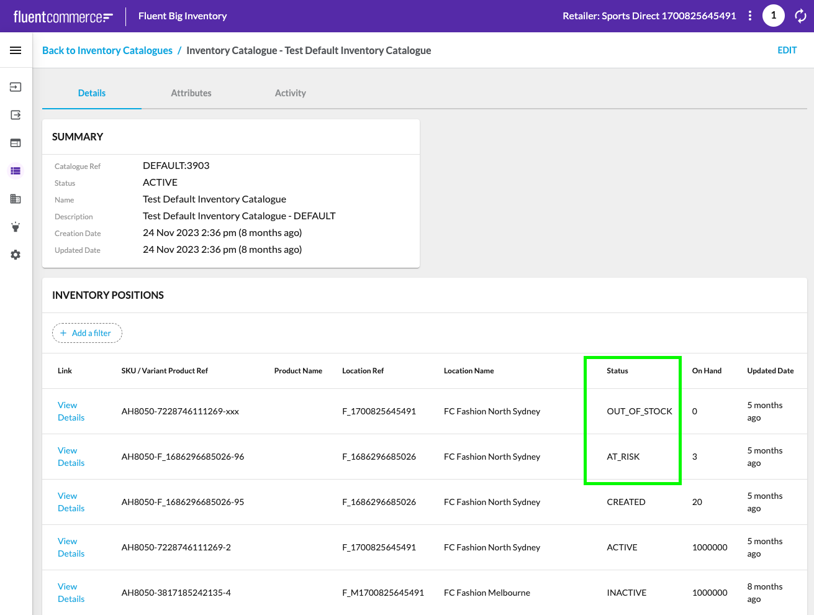The width and height of the screenshot is (814, 615).
Task: Open the EDIT action for the catalogue
Action: click(x=787, y=50)
